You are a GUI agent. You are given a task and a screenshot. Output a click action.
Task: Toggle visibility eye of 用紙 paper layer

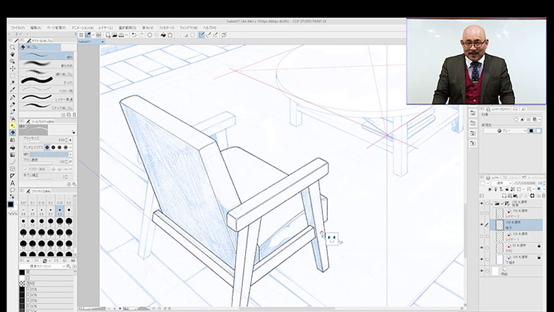pyautogui.click(x=481, y=271)
